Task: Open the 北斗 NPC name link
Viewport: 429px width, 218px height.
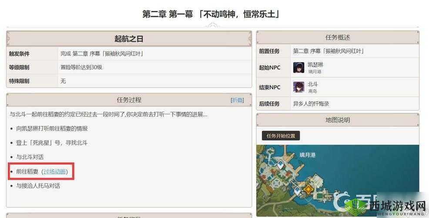Action: [313, 84]
